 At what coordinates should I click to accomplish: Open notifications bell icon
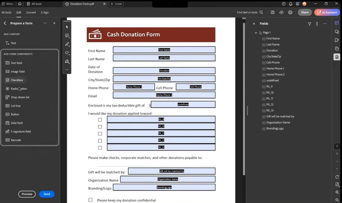pos(291,4)
